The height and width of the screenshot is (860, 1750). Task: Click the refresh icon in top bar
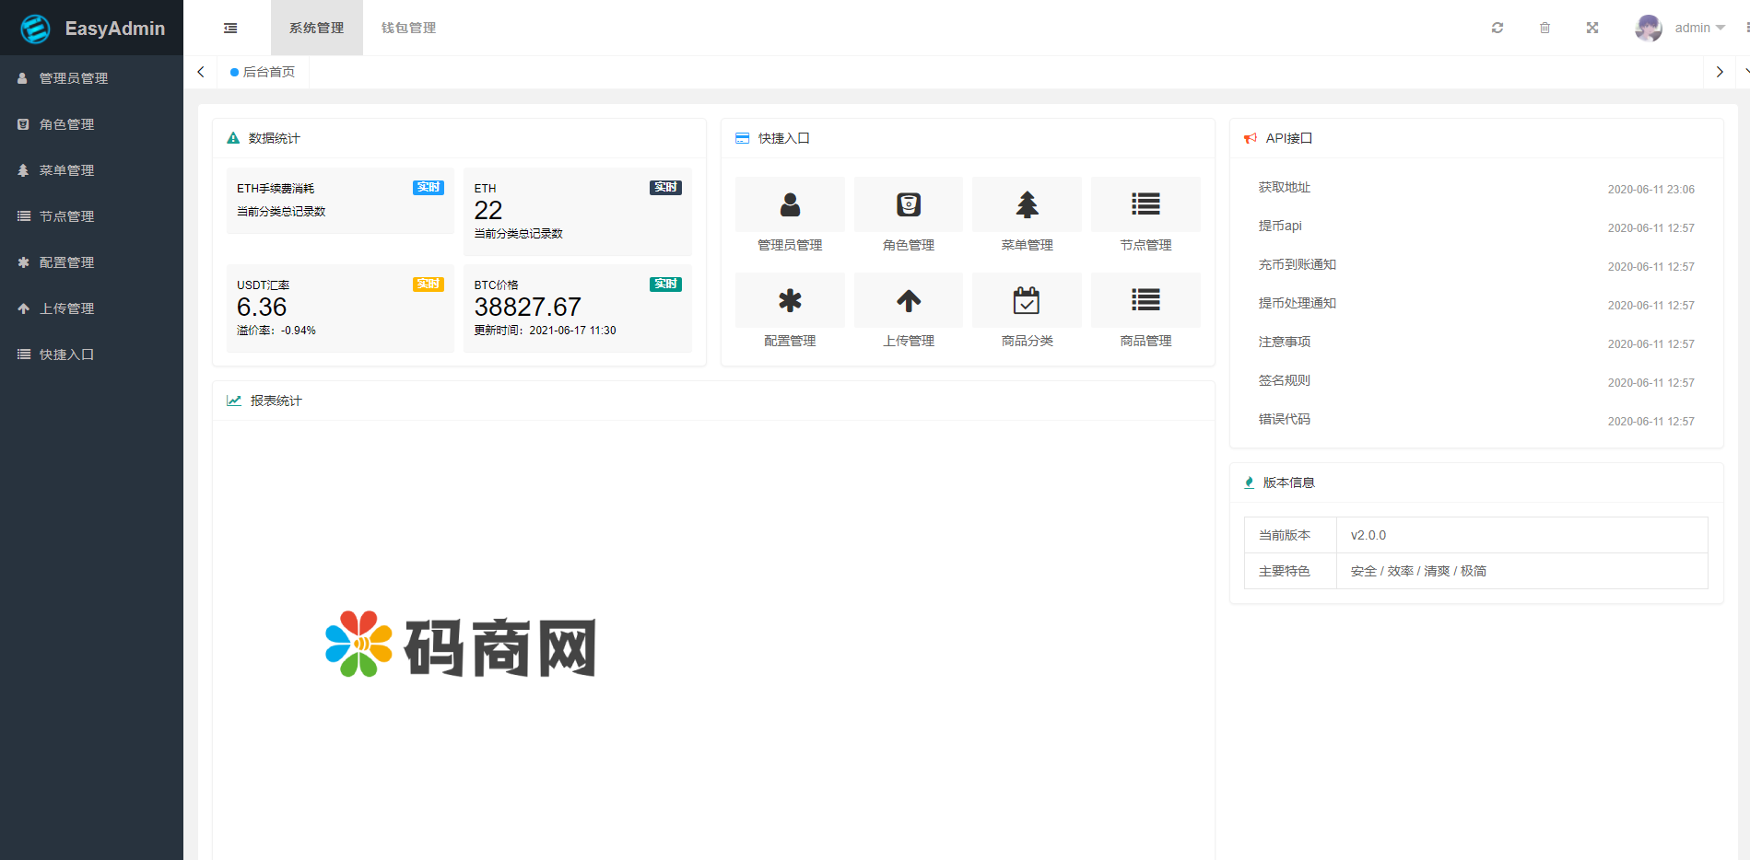click(1497, 28)
